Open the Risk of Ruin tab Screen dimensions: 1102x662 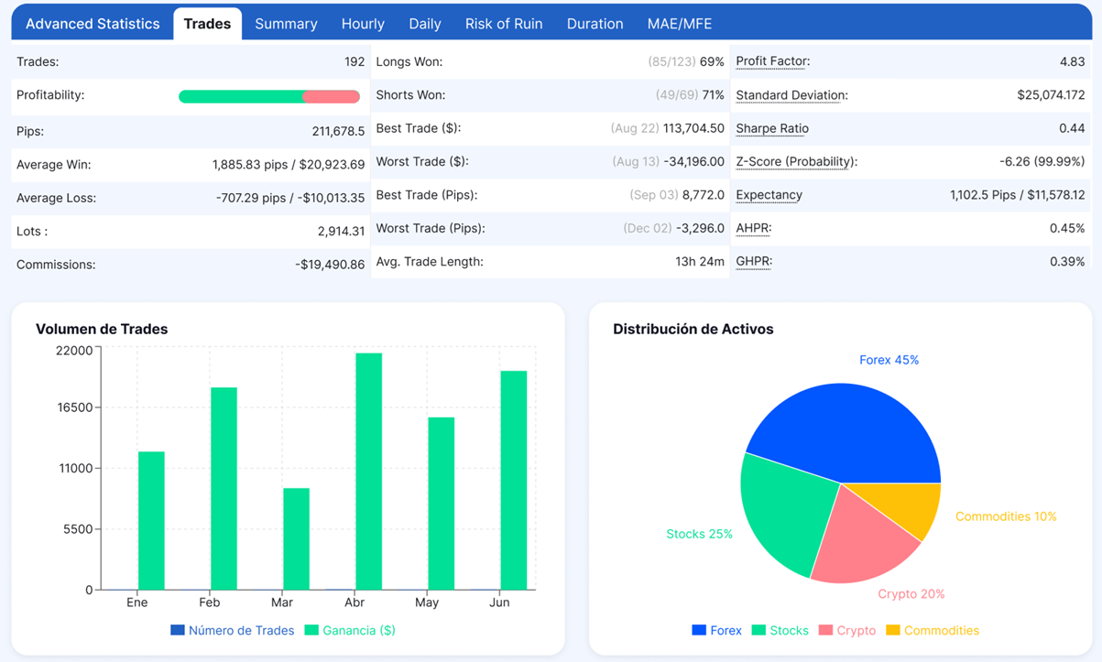(x=504, y=24)
